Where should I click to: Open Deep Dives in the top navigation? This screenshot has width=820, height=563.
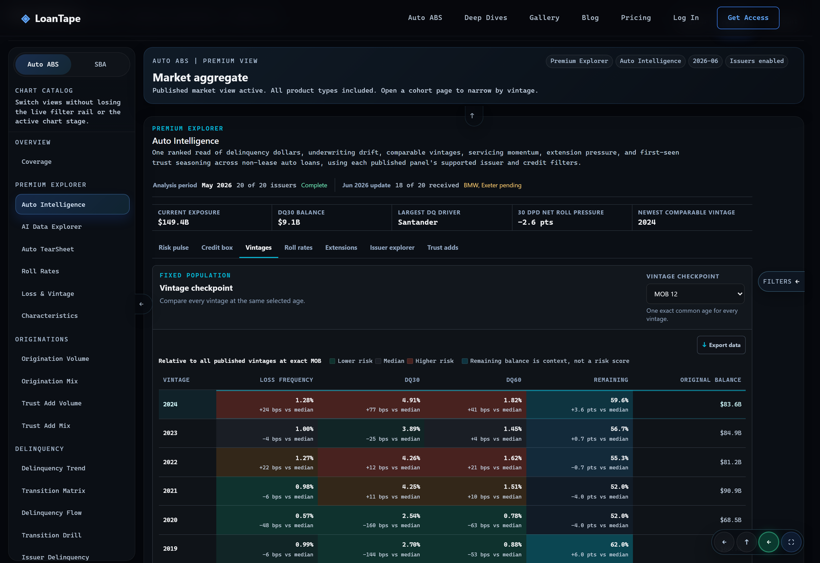coord(486,18)
